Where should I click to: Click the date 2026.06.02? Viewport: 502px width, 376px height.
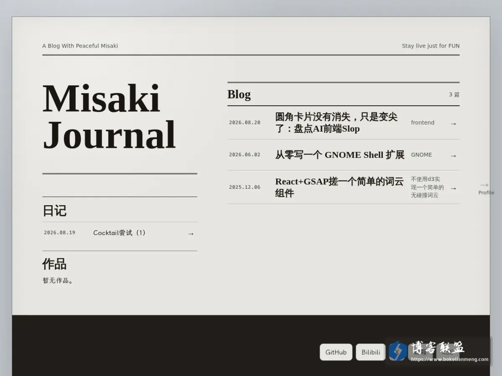pos(244,155)
